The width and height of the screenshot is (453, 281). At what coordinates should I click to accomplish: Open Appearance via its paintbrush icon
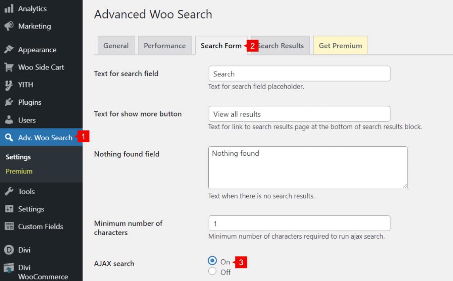click(x=9, y=50)
